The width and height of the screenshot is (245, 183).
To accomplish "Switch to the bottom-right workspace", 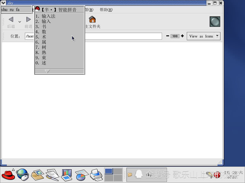I will [118, 178].
